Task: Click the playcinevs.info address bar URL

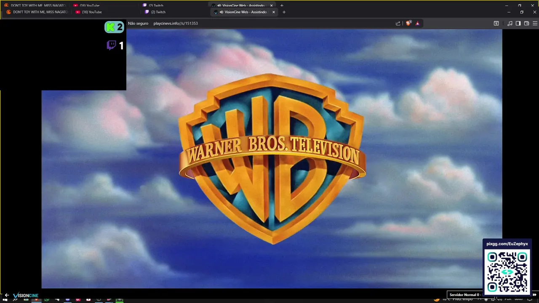Action: tap(176, 24)
